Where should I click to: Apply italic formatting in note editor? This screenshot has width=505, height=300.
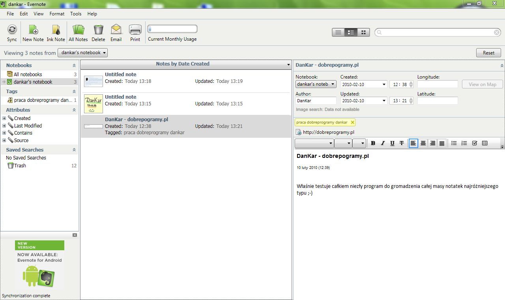[383, 143]
